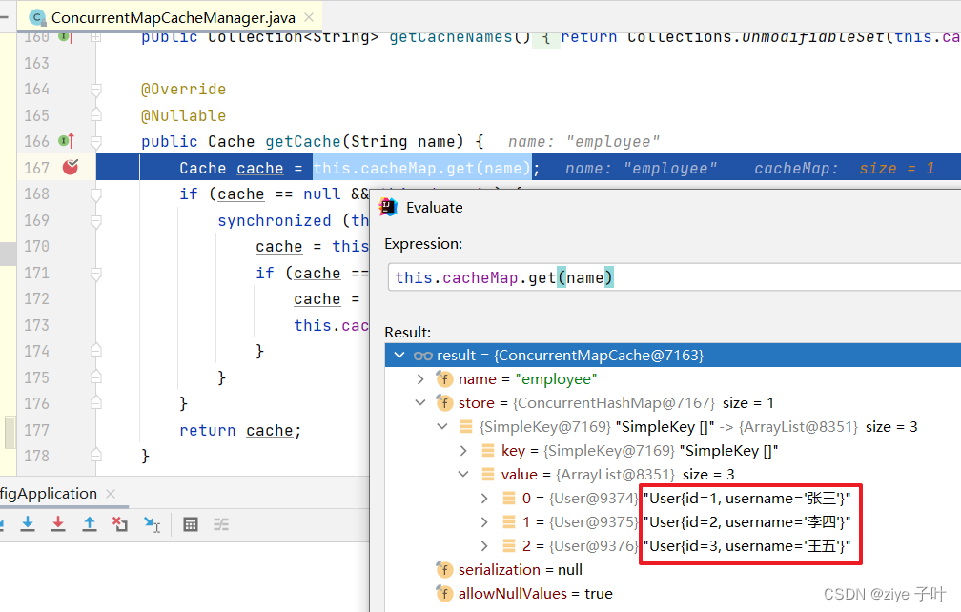Collapse the result ConcurrentMapCache@7163 node
961x612 pixels.
(399, 356)
